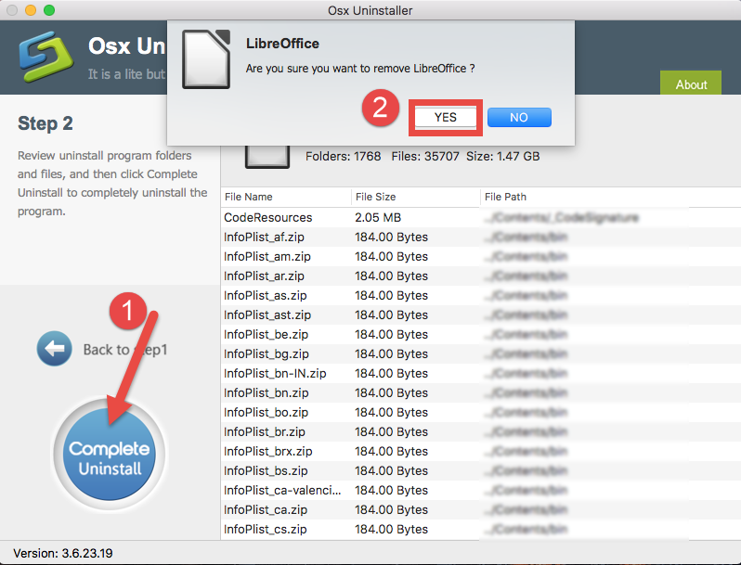Click the green zoom window button

(x=49, y=10)
